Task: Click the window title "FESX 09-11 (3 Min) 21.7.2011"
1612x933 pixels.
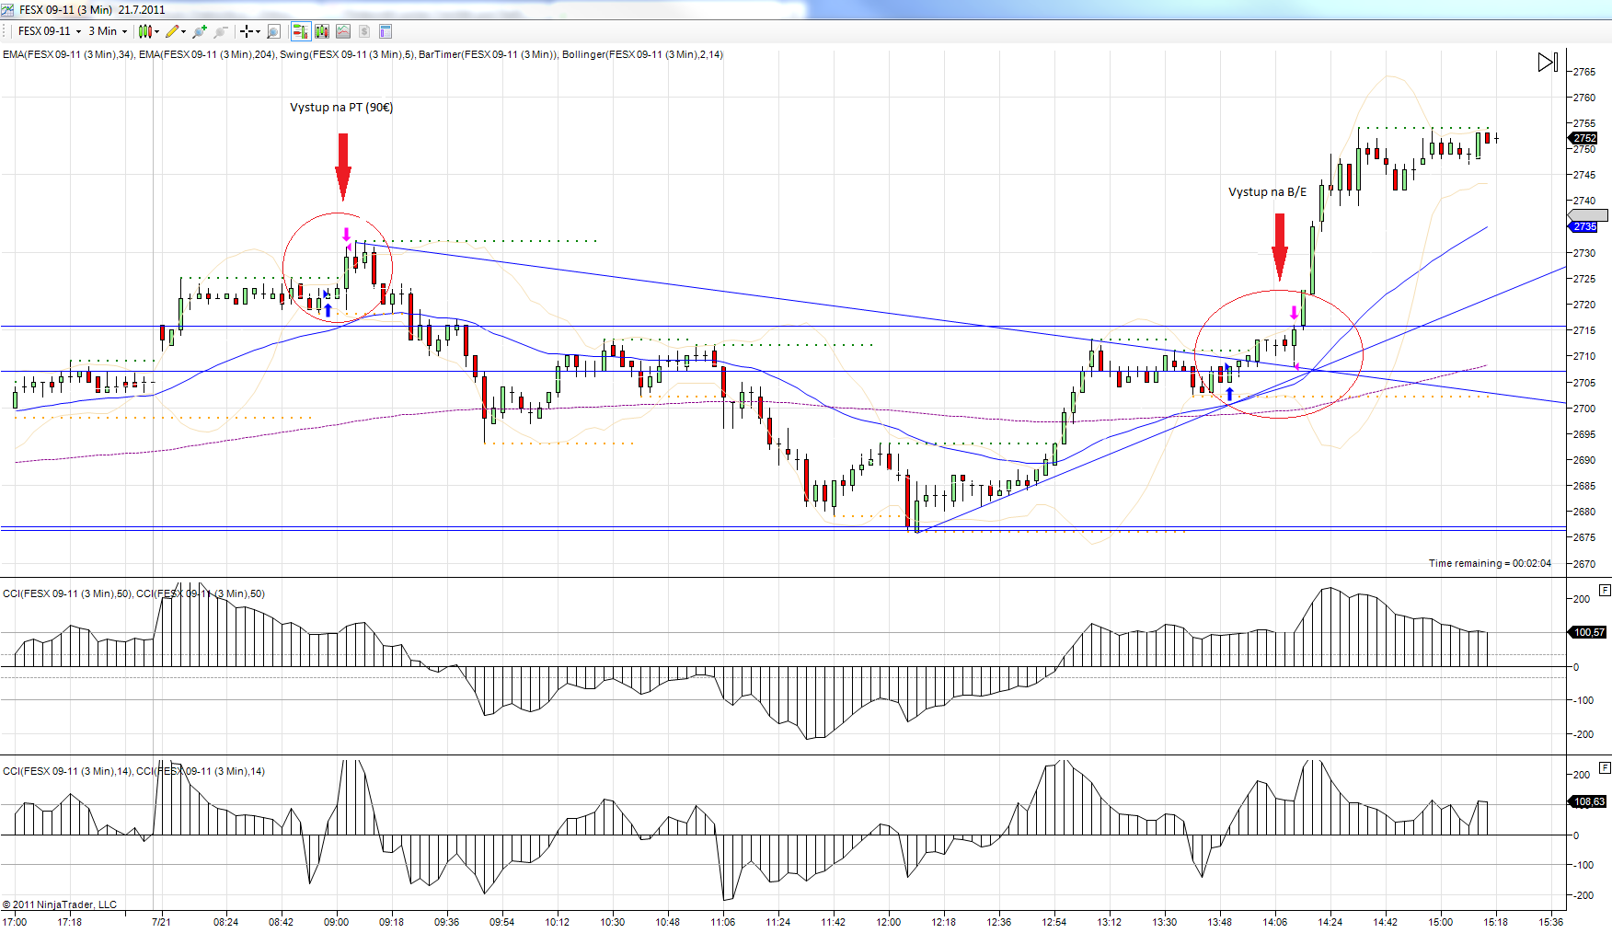Action: 92,10
